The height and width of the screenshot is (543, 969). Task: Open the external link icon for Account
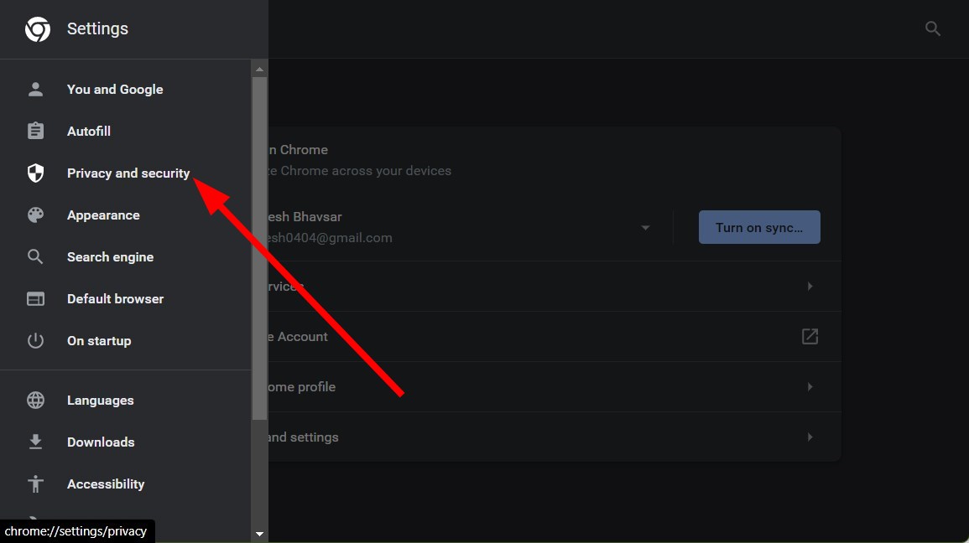click(x=810, y=336)
